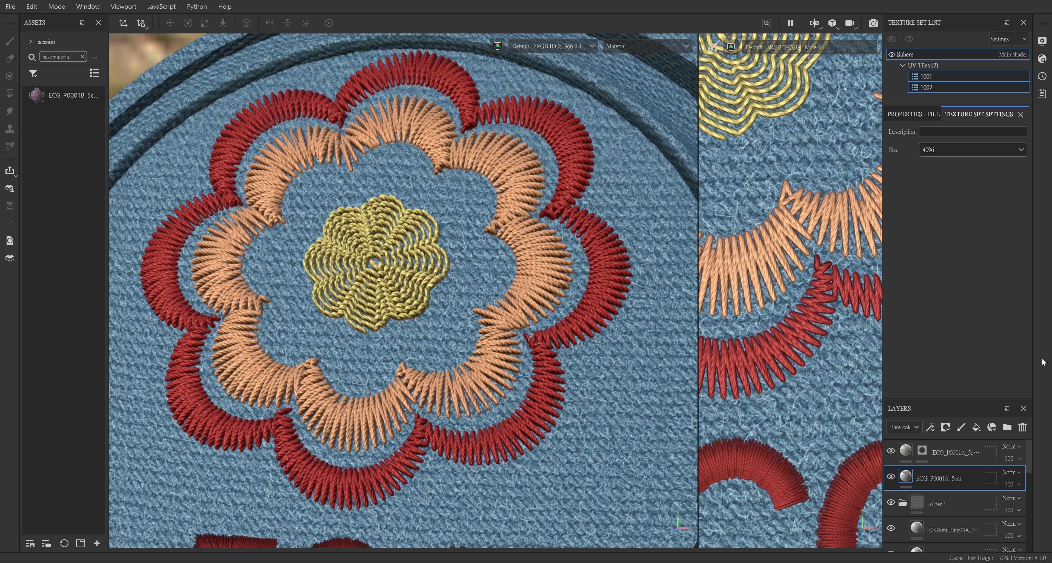Click the video camera selection icon
Screen dimensions: 1052x563
click(x=850, y=23)
